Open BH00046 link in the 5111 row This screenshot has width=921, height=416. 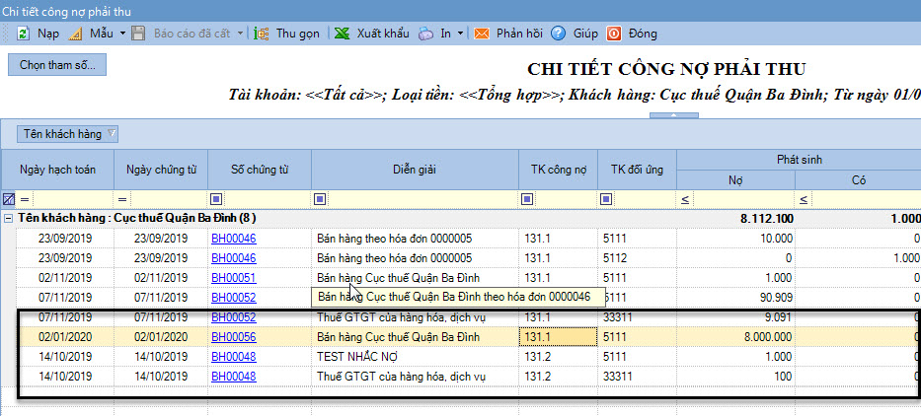234,239
